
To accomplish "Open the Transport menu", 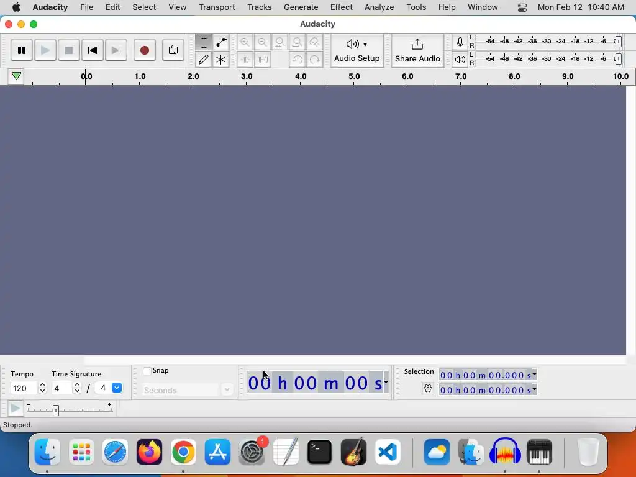I will (x=217, y=7).
